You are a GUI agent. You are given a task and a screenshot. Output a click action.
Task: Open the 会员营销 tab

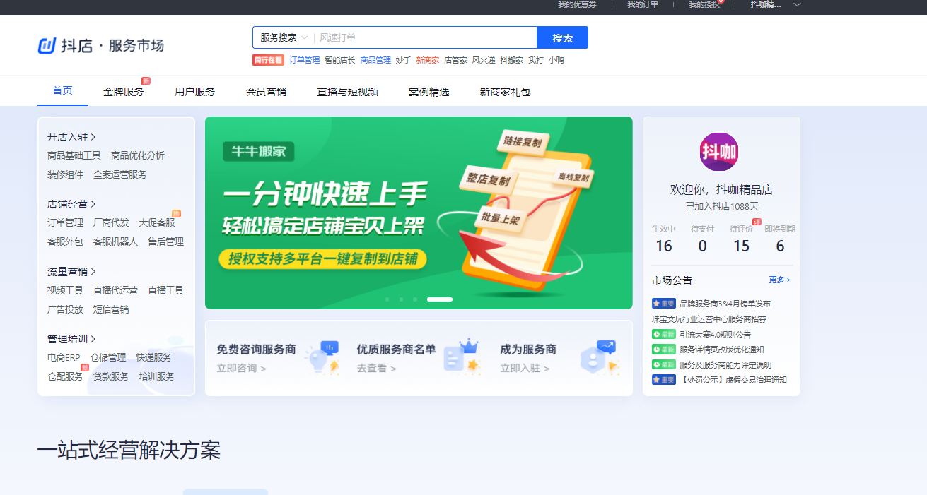click(266, 92)
